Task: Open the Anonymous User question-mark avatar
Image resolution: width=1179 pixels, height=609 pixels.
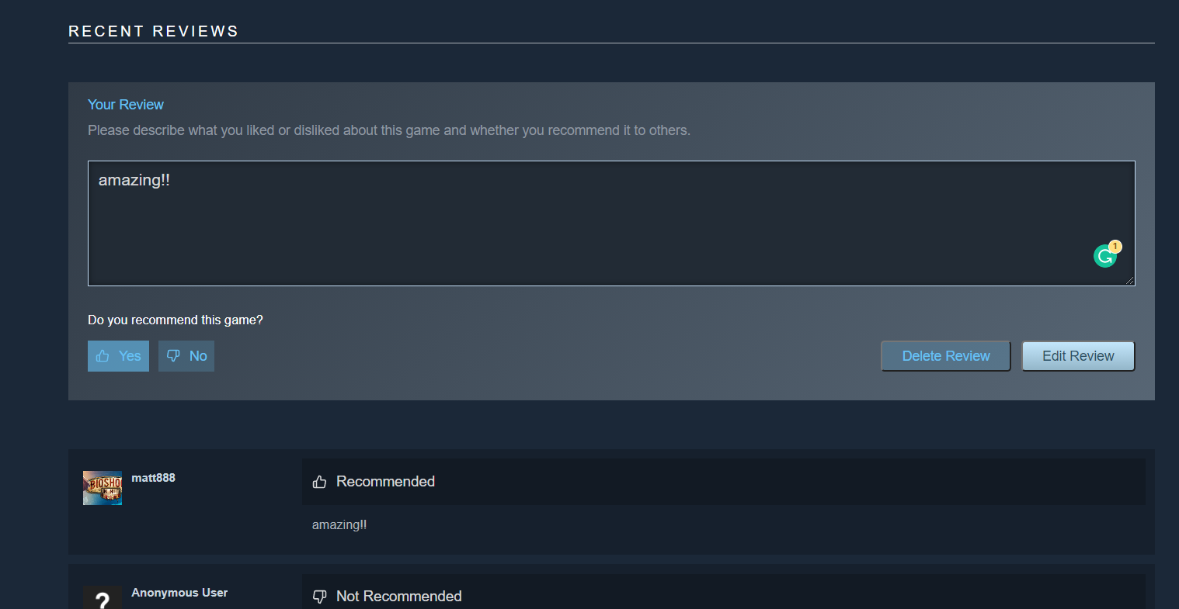Action: tap(103, 597)
